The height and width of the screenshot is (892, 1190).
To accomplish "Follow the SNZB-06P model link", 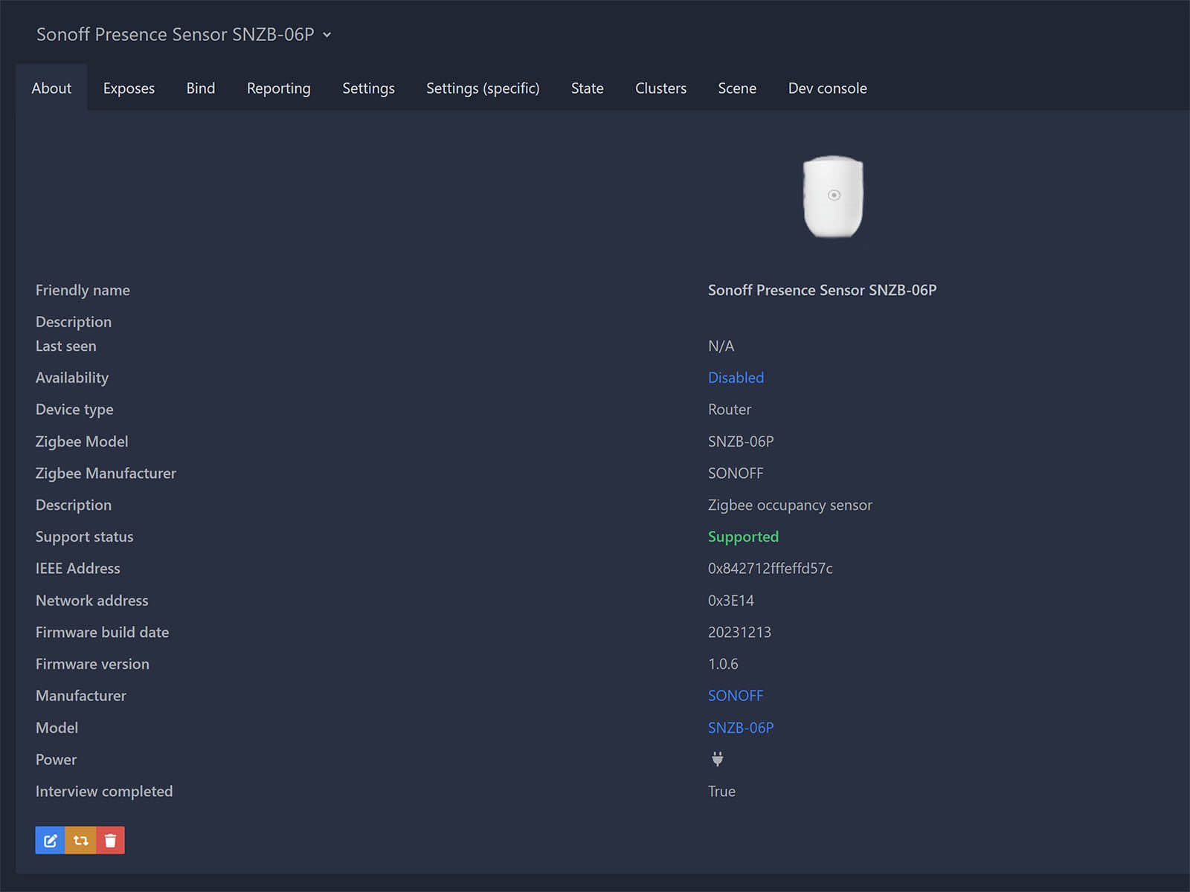I will coord(740,728).
